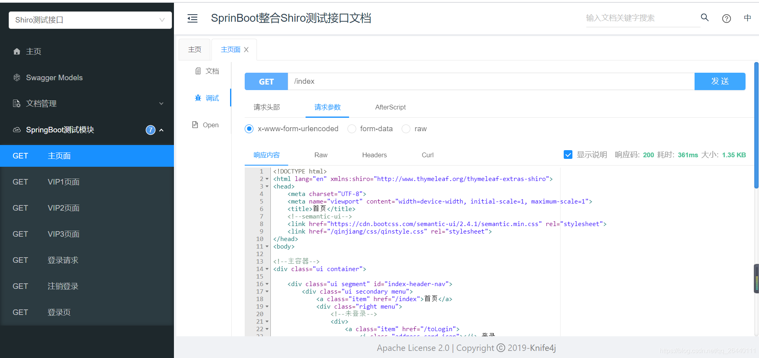Image resolution: width=759 pixels, height=358 pixels.
Task: Open the 文档 side menu item
Action: [x=207, y=71]
